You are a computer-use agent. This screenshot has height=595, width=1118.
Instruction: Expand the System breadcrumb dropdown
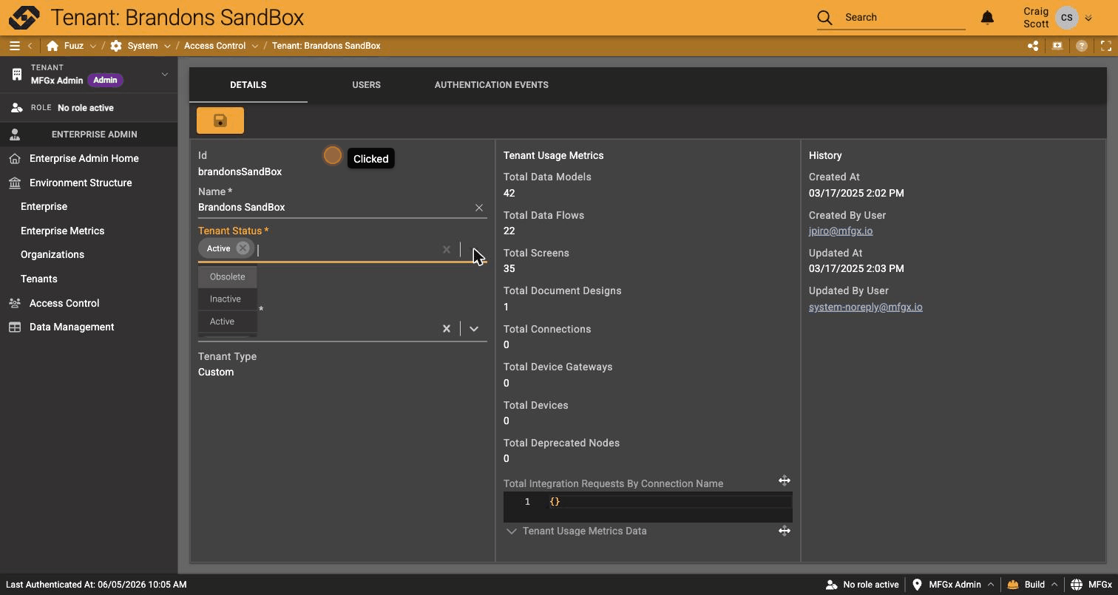(167, 46)
